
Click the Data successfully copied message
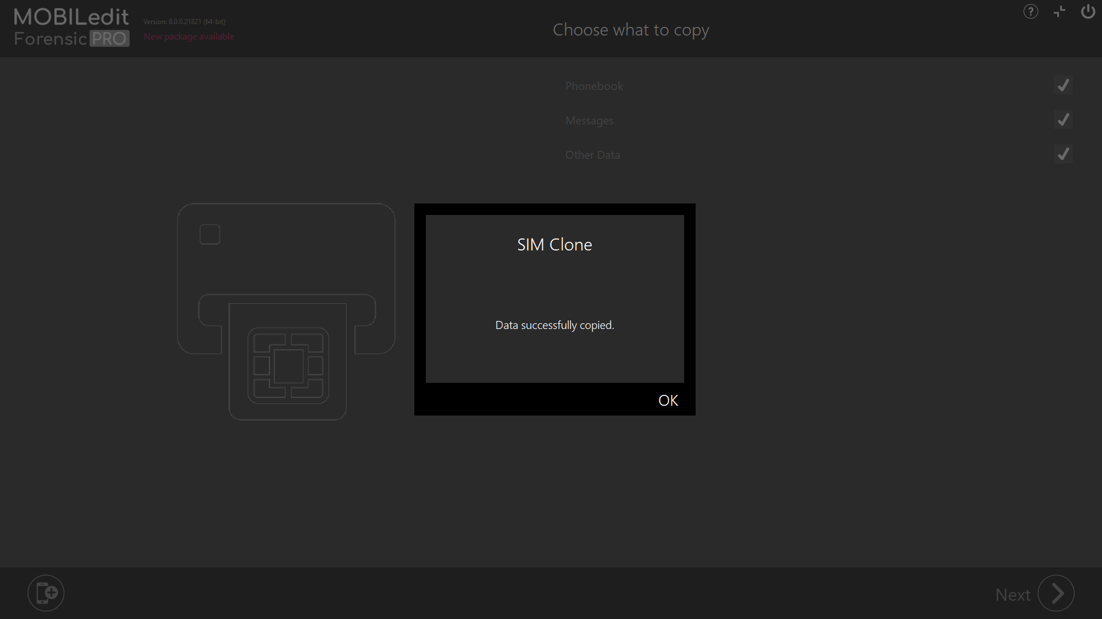click(554, 325)
